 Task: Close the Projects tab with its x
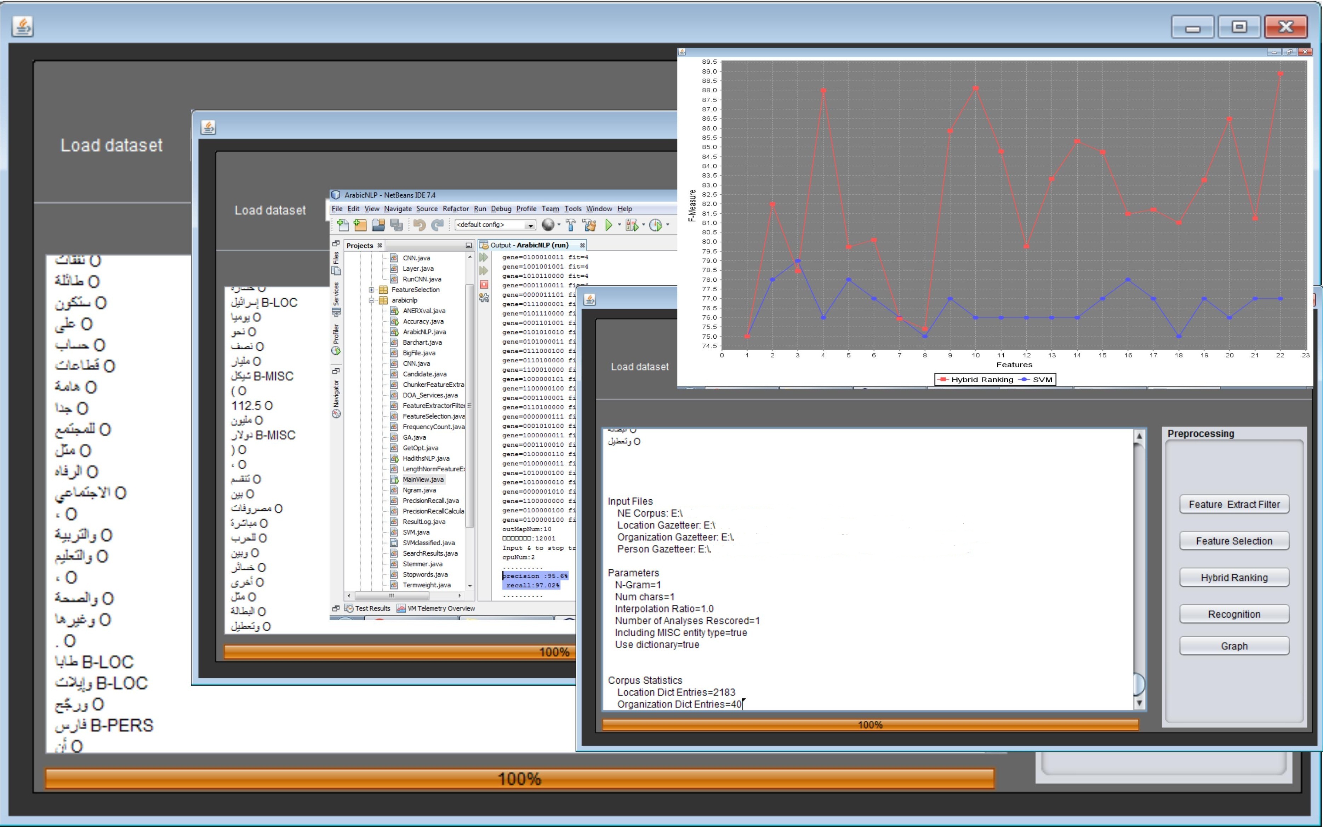[379, 246]
